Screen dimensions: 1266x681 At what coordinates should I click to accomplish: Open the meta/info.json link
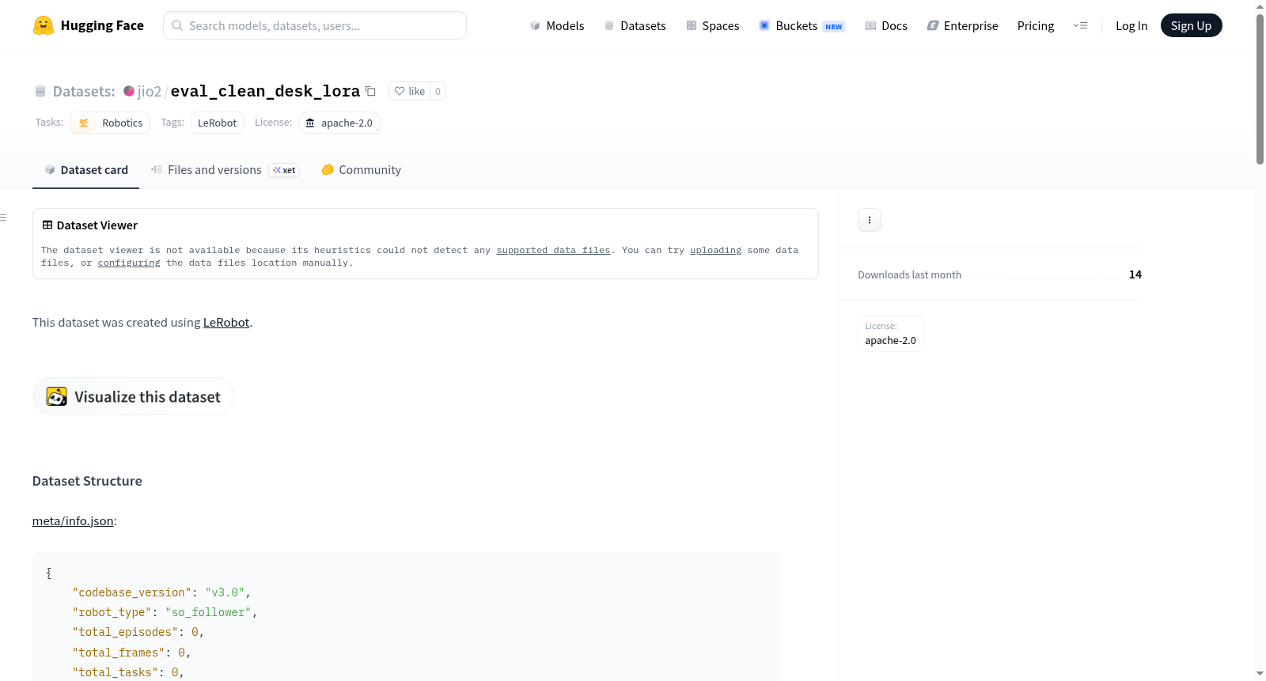[73, 521]
